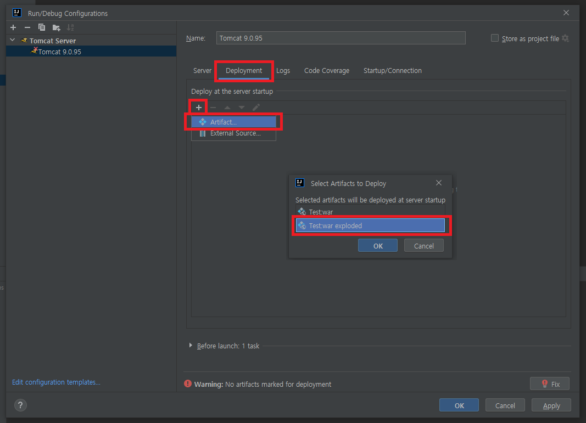Close the Run/Debug Configurations window
The image size is (586, 423).
(x=566, y=13)
